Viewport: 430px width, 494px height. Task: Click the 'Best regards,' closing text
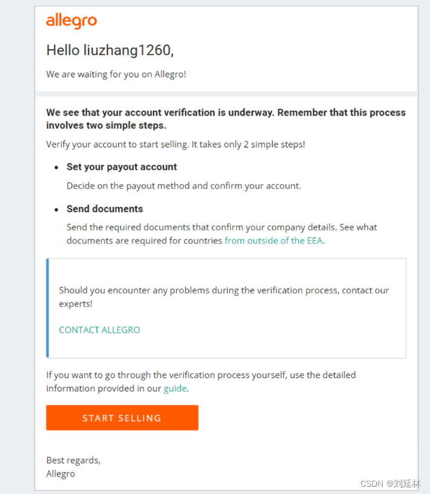pos(73,460)
